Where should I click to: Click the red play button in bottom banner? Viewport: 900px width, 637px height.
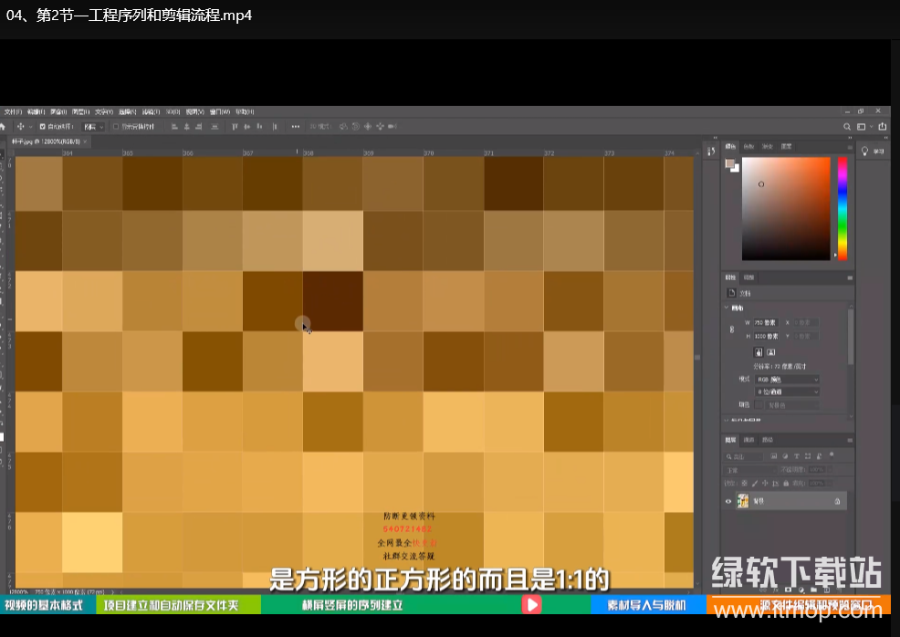point(531,604)
